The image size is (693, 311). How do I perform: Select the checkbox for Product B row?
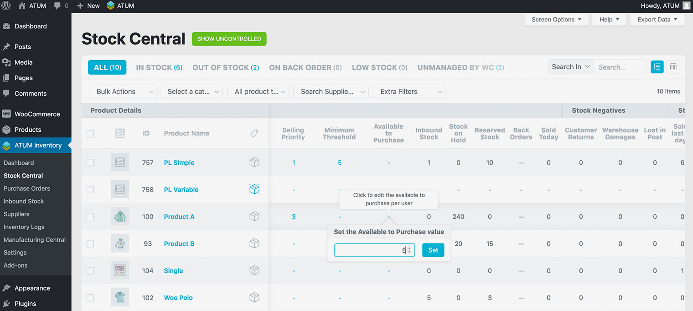[x=90, y=244]
